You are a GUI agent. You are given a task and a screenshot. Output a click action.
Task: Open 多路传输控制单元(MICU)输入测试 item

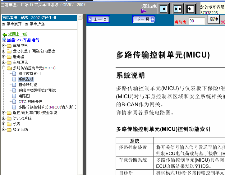pos(47,107)
